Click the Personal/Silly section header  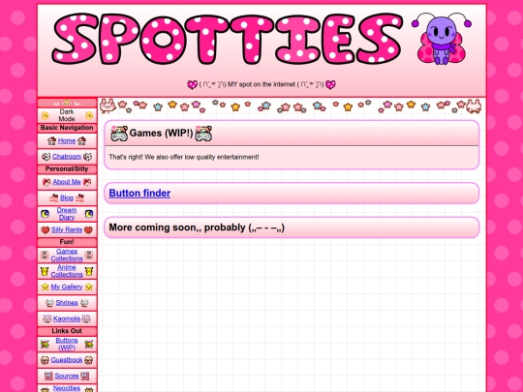[67, 169]
